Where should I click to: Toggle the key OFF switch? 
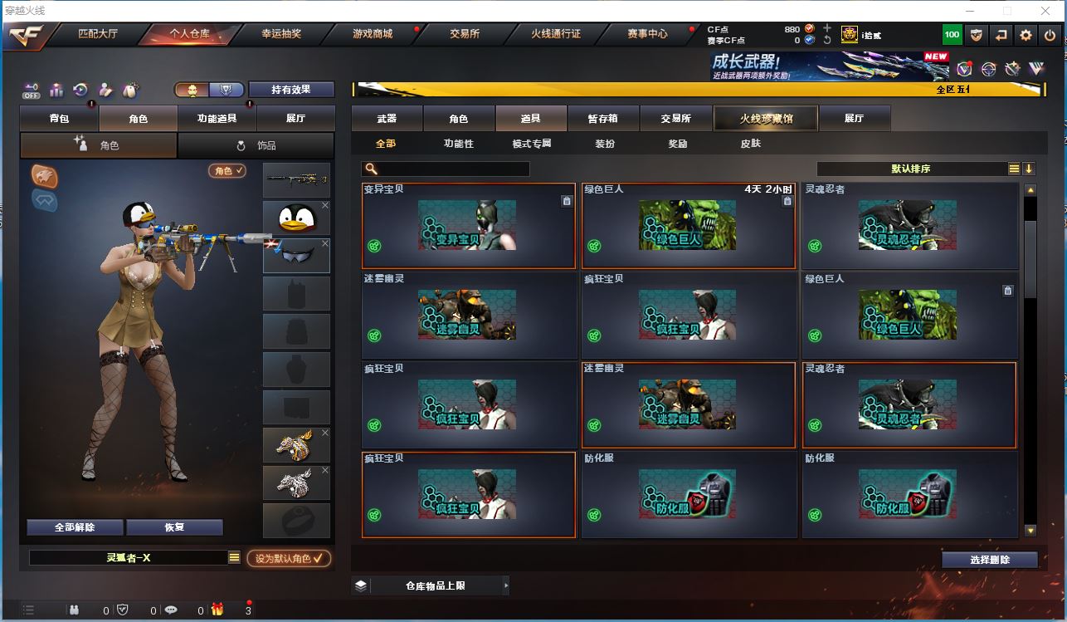32,90
